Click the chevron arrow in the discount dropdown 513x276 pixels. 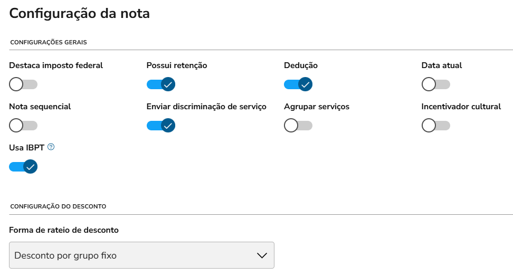(262, 255)
